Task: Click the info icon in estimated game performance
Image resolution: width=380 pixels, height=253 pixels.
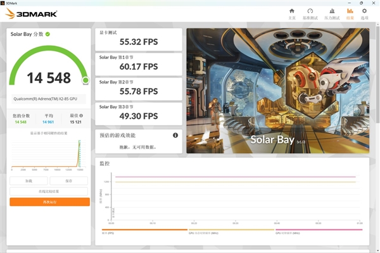Action: point(175,135)
